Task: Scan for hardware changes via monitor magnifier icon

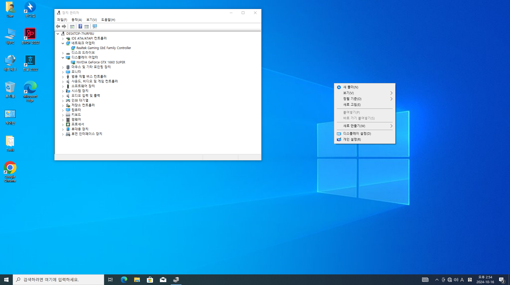Action: tap(95, 26)
